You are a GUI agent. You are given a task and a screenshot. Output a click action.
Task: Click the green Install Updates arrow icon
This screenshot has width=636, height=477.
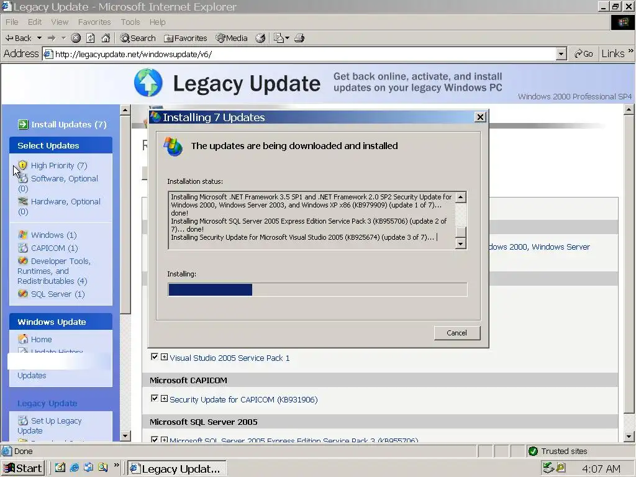click(x=23, y=124)
